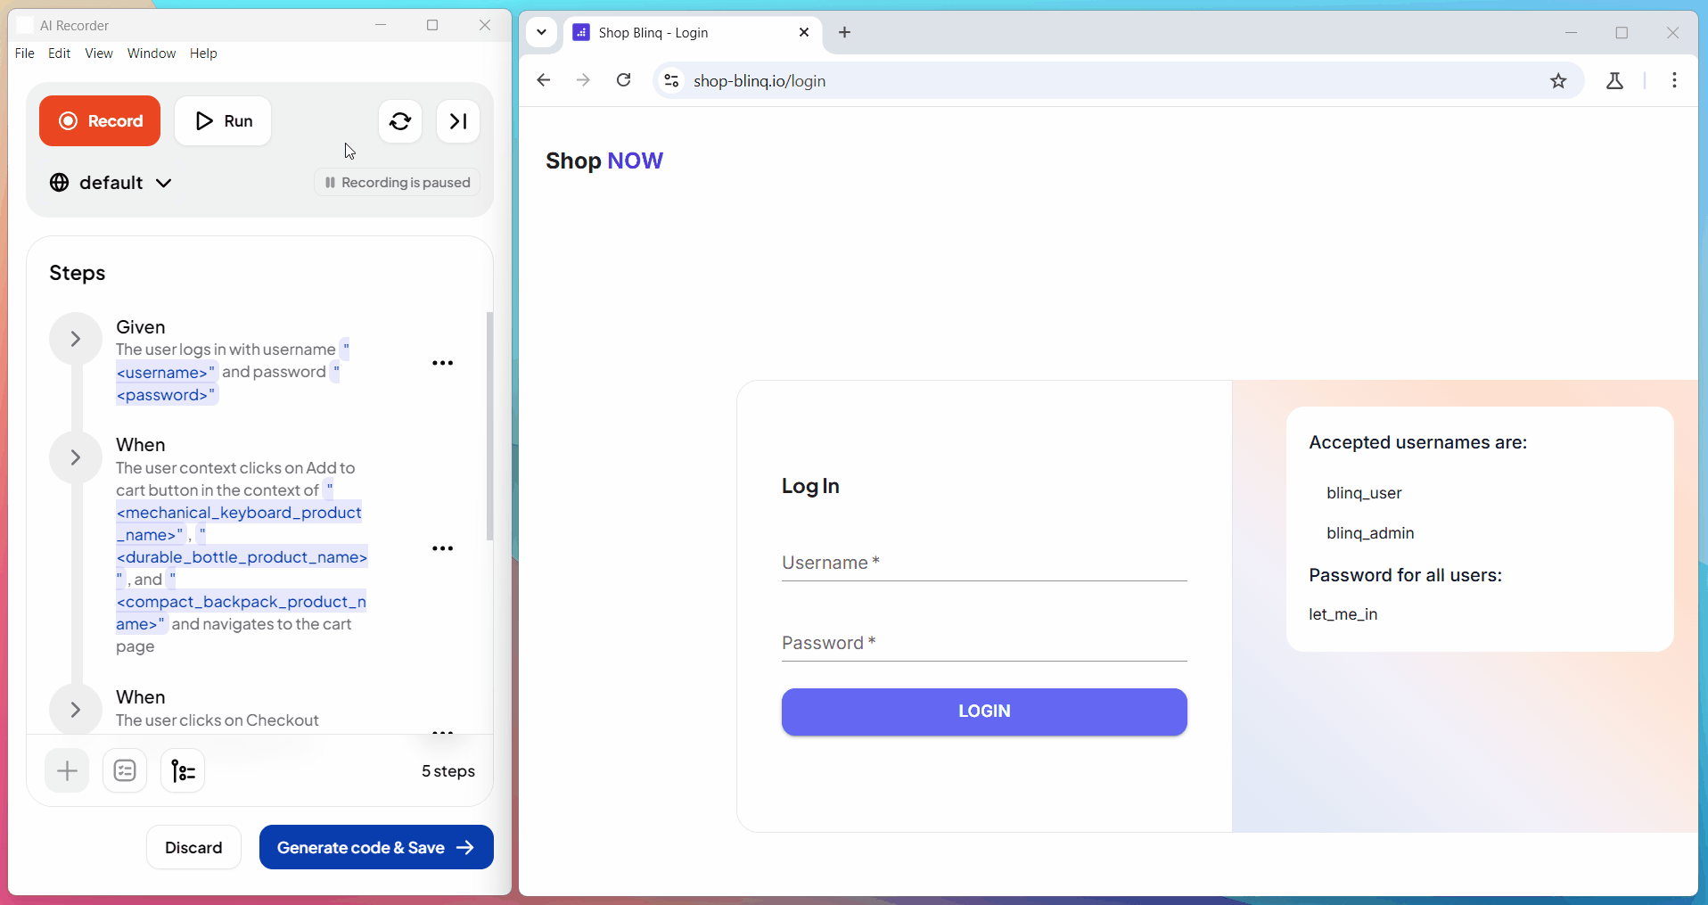Click the checklist icon below steps
The width and height of the screenshot is (1708, 905).
tap(125, 771)
